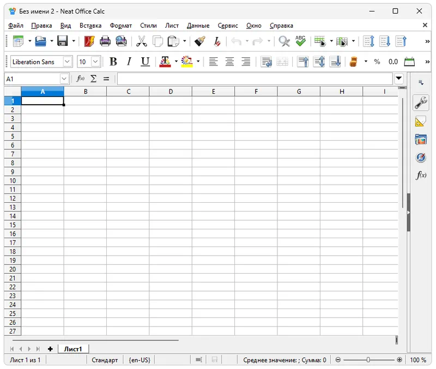Click the column icon in the toolbar
This screenshot has width=436, height=369.
pyautogui.click(x=342, y=41)
